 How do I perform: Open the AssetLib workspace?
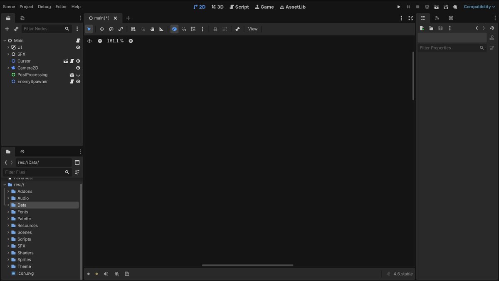tap(292, 7)
